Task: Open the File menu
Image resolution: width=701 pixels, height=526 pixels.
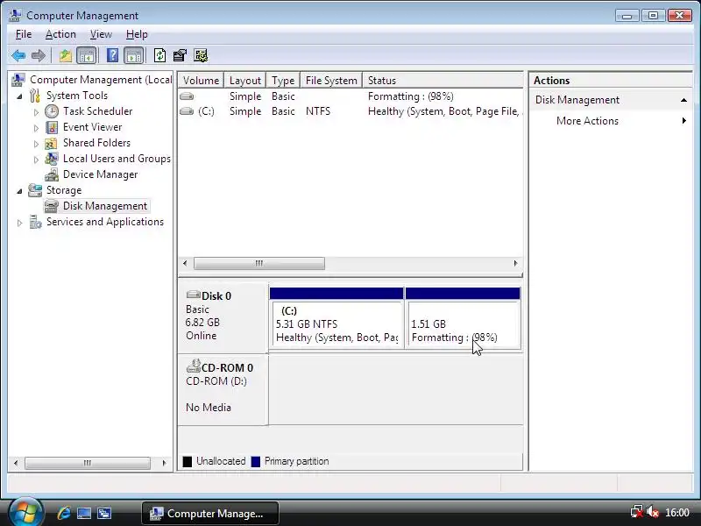Action: tap(24, 34)
